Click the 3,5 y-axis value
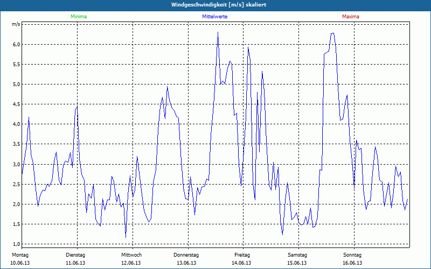Screen dimensions: 431x269 (17, 144)
